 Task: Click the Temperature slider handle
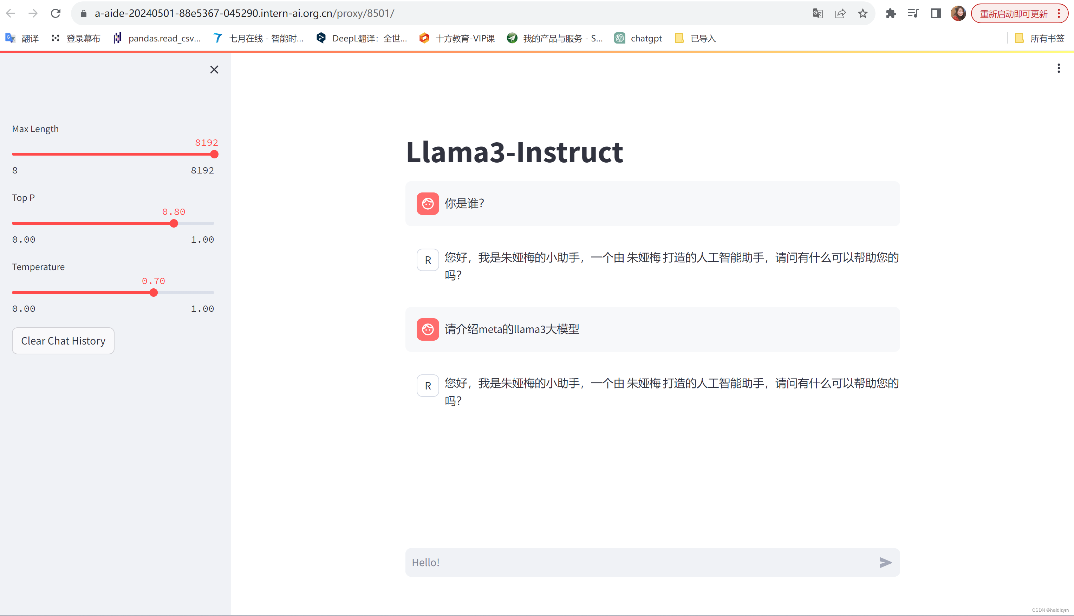154,292
